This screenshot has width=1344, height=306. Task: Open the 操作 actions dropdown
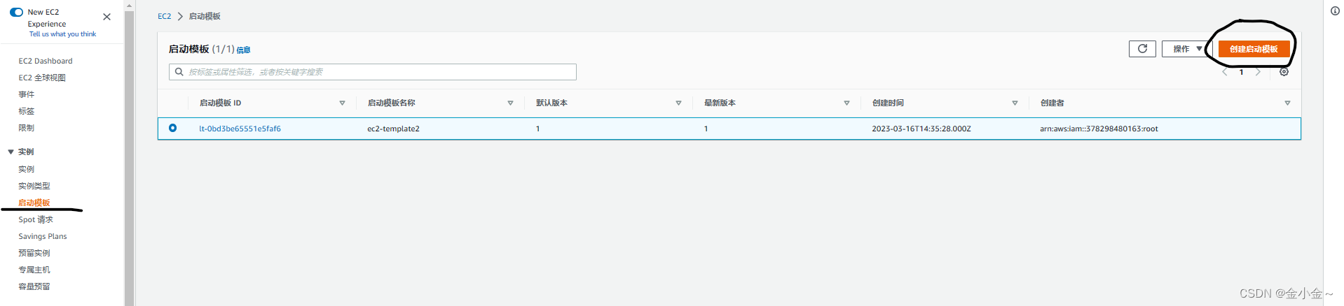tap(1187, 49)
